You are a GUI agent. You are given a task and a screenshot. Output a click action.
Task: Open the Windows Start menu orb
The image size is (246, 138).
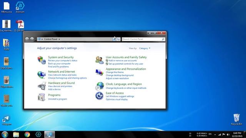5,135
